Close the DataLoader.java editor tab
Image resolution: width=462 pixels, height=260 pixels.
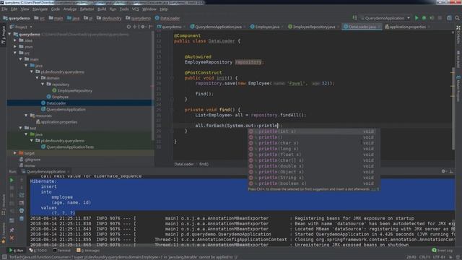(379, 27)
